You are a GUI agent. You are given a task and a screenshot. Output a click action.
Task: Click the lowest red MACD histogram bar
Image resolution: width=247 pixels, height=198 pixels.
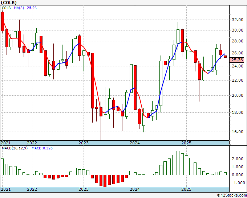point(105,181)
